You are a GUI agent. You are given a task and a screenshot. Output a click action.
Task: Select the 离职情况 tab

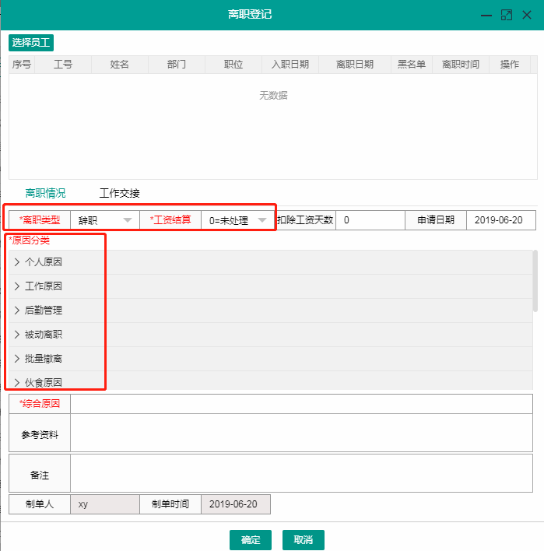coord(45,193)
